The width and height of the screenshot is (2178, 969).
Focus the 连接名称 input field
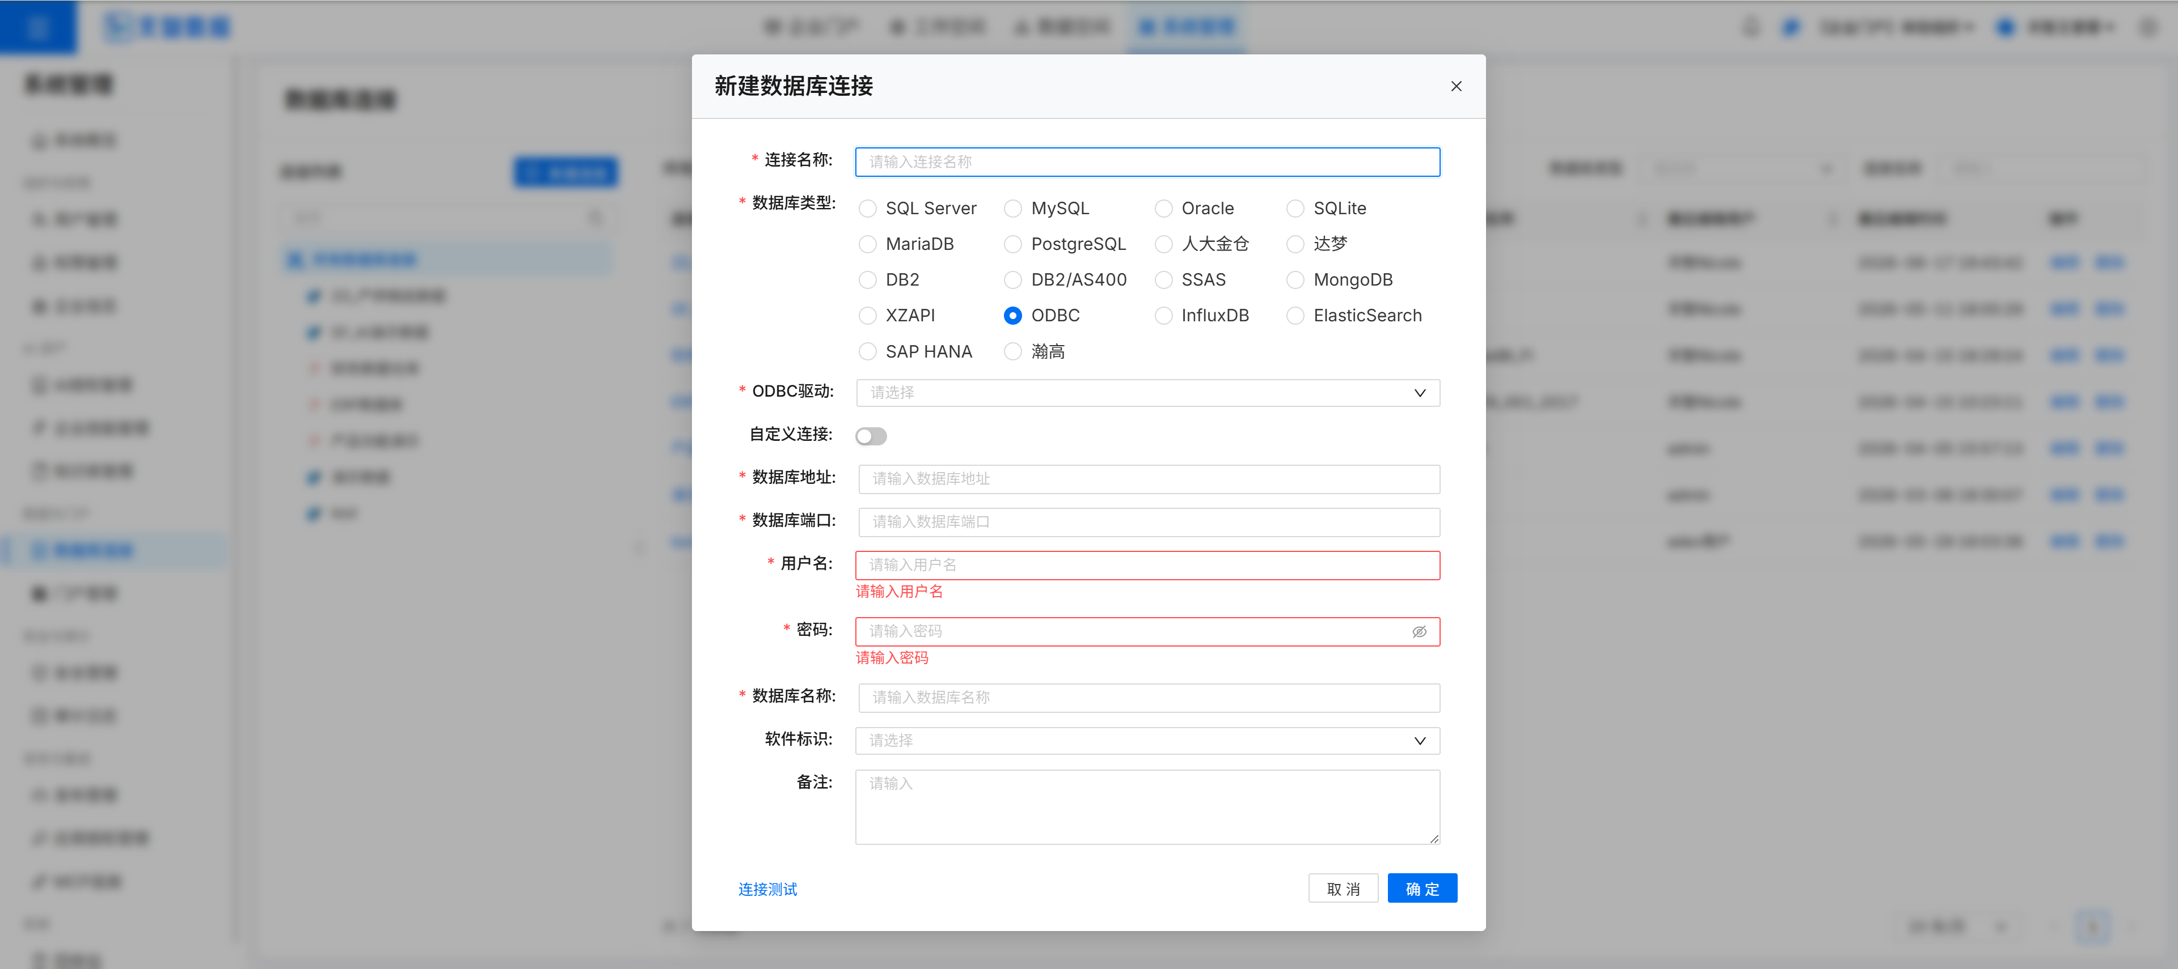1147,161
